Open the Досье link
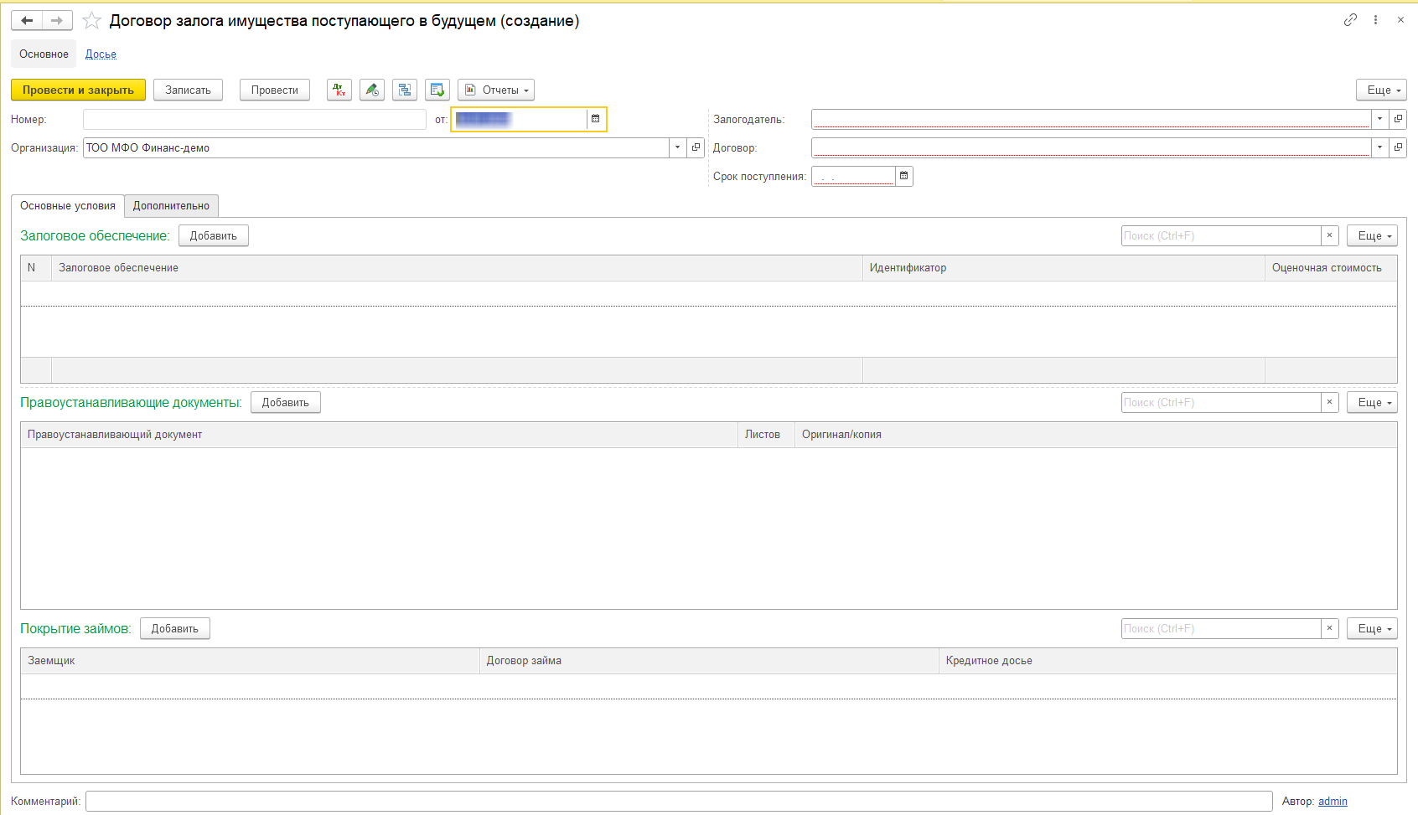 [x=101, y=54]
